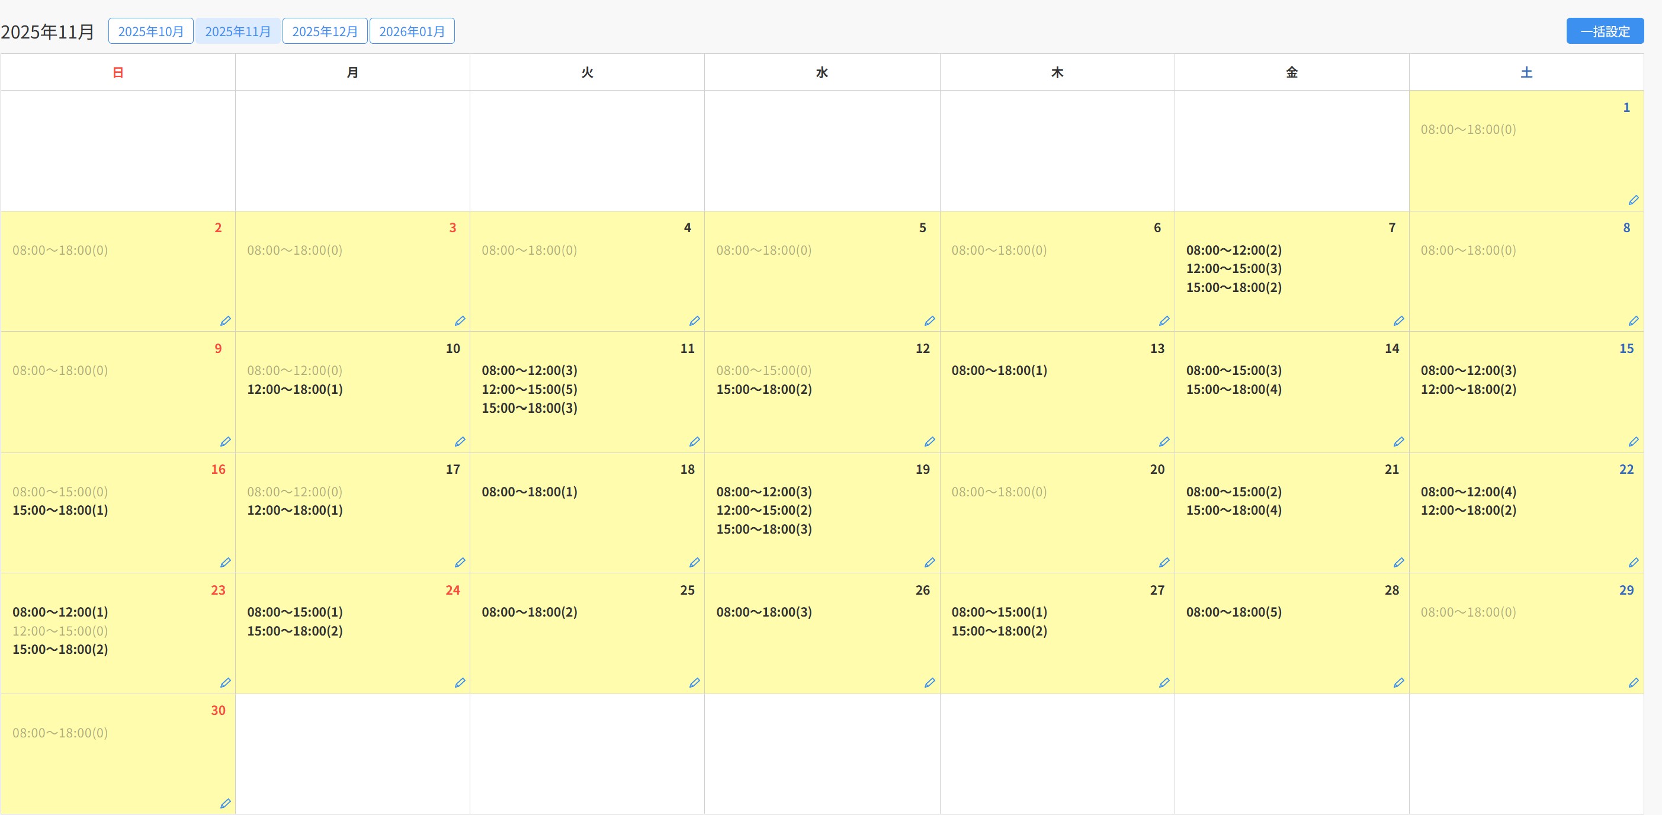This screenshot has width=1662, height=815.
Task: Edit the November 19 schedule with pencil
Action: point(929,562)
